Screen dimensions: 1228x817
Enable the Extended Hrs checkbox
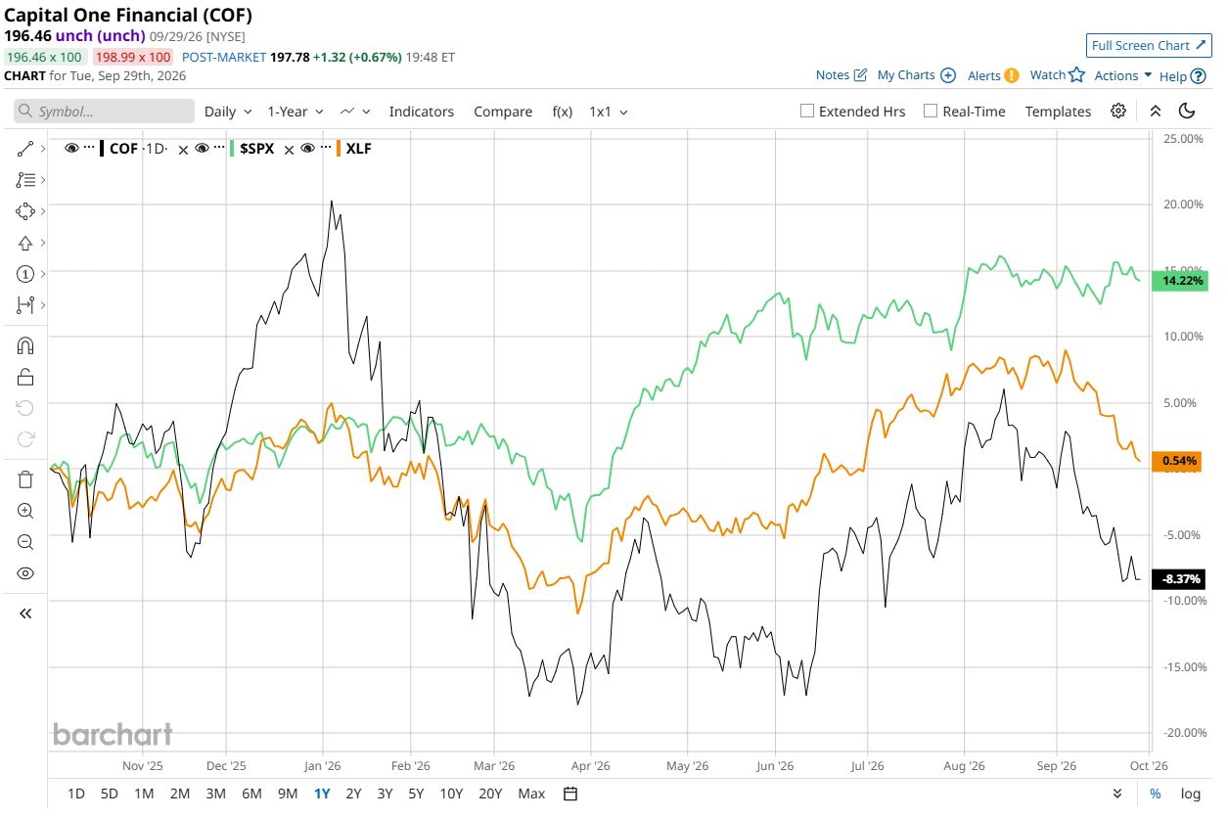coord(807,112)
